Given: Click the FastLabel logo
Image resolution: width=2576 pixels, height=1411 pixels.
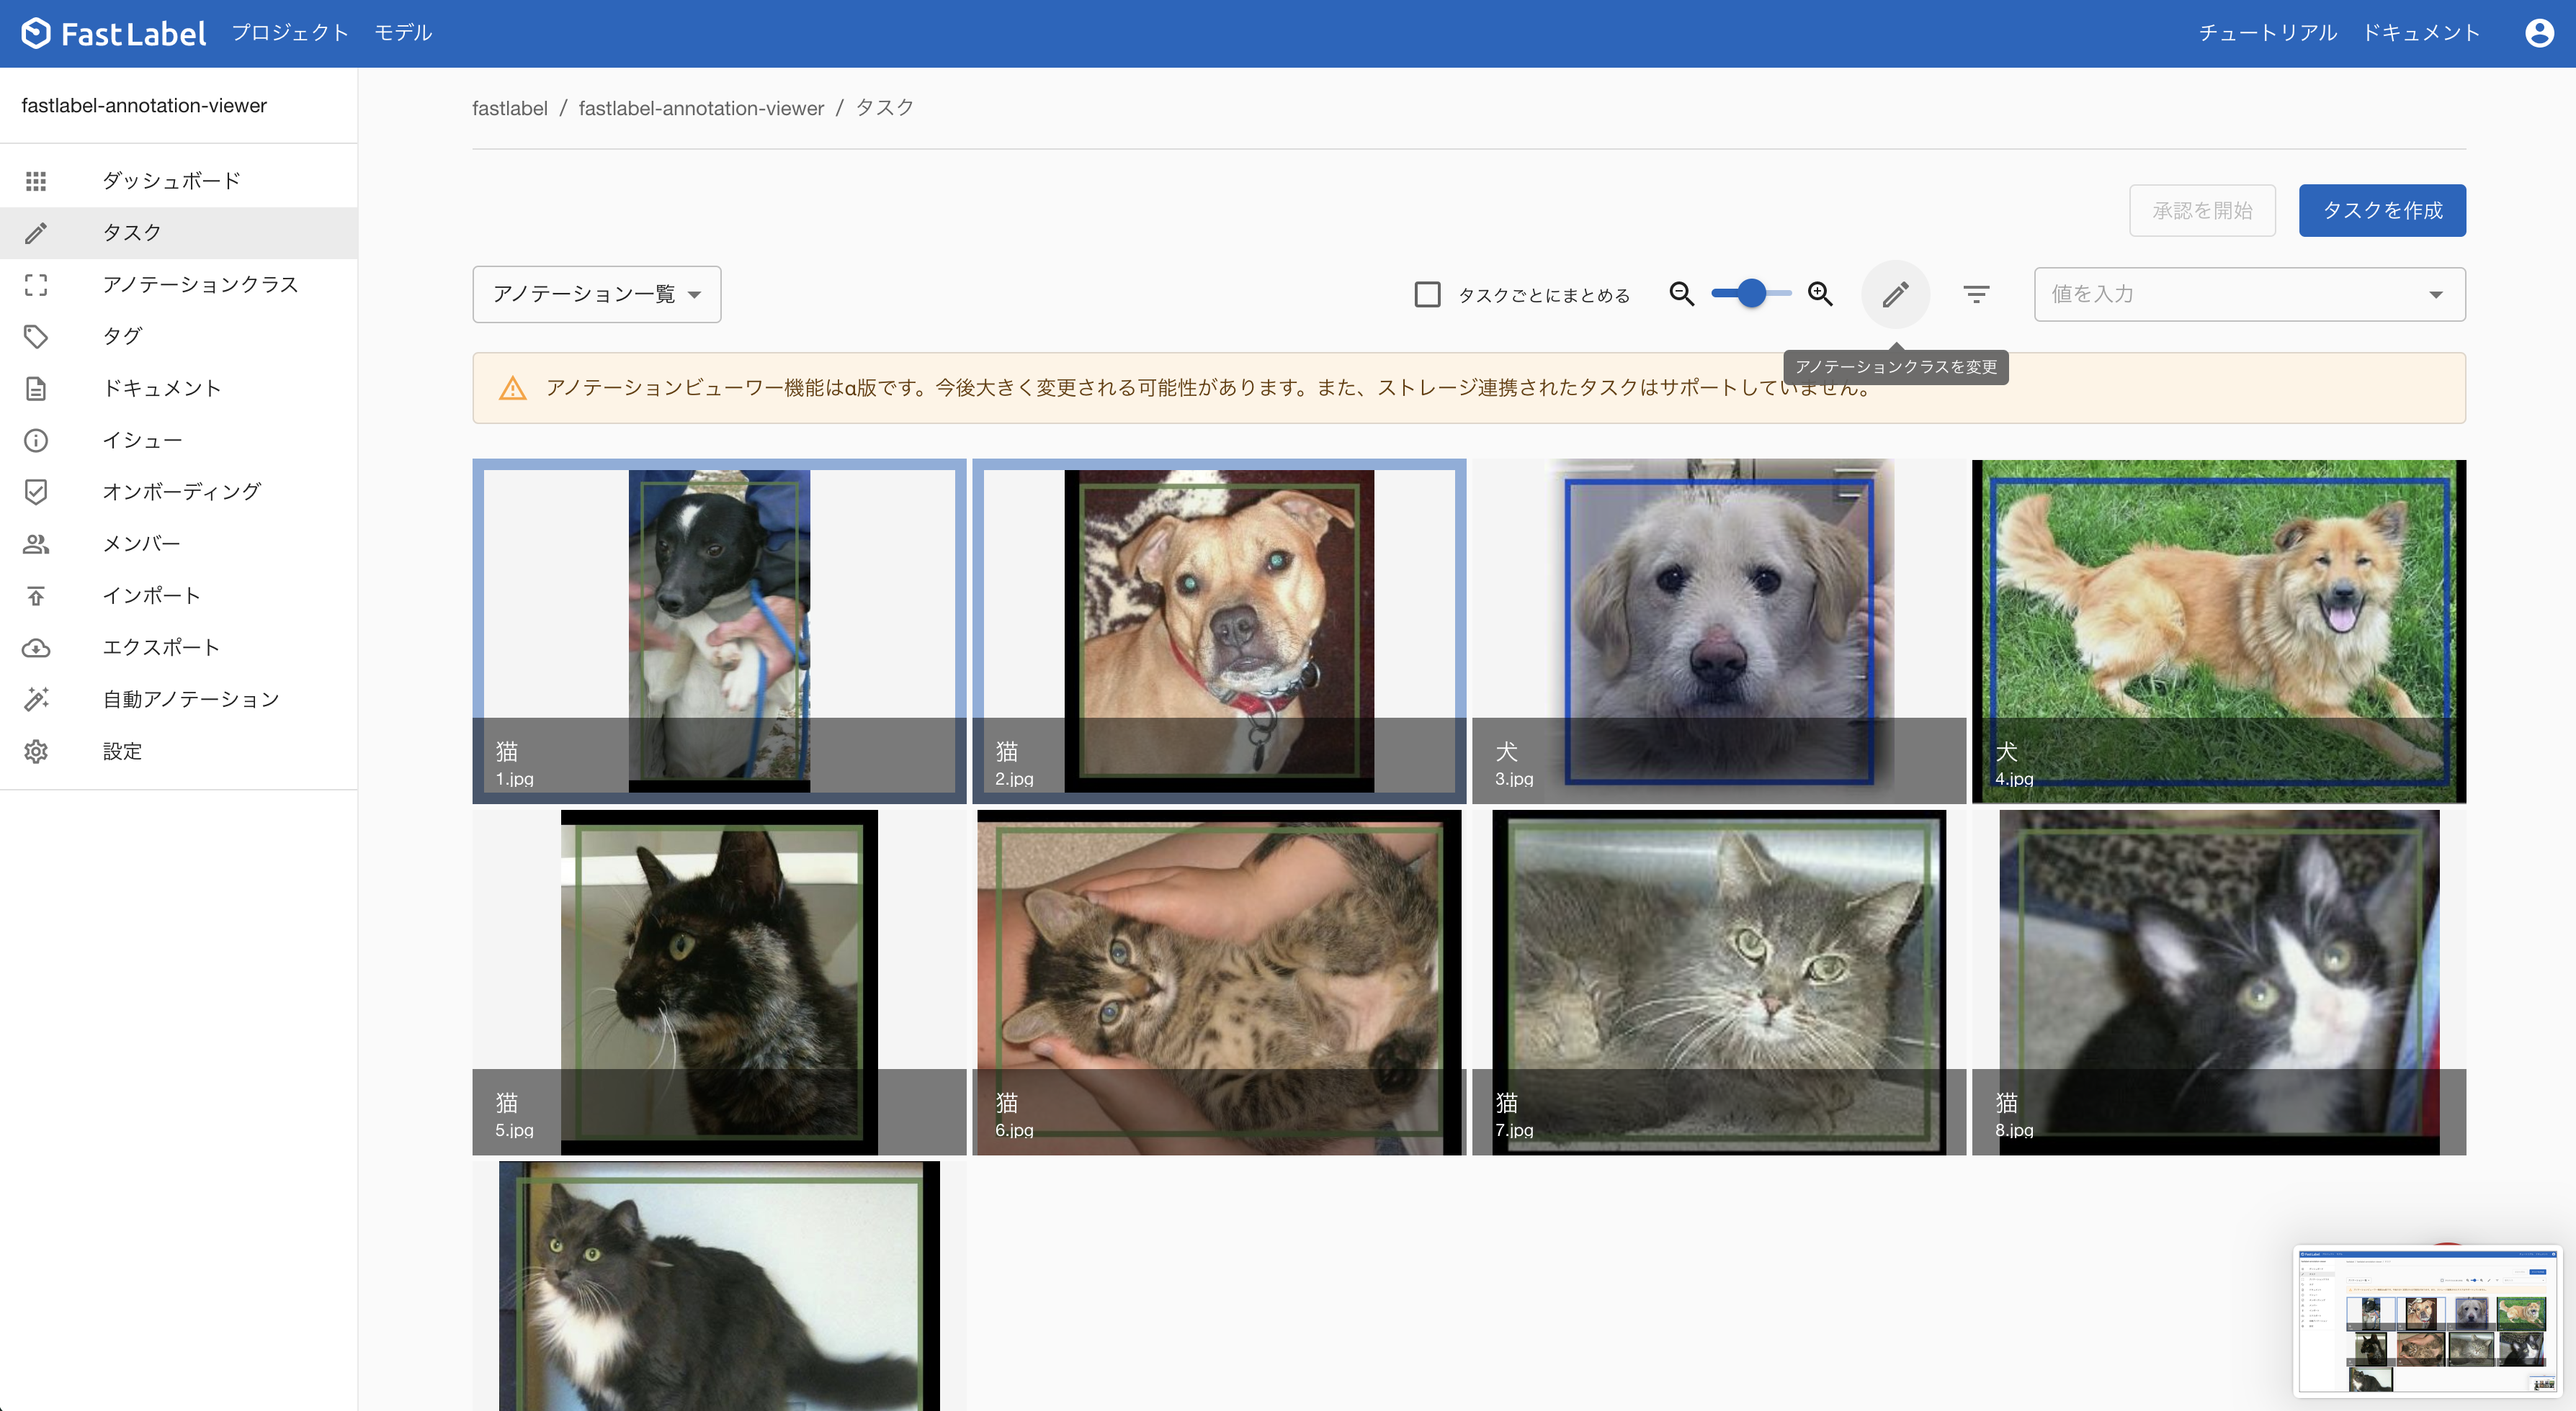Looking at the screenshot, I should click(x=114, y=33).
